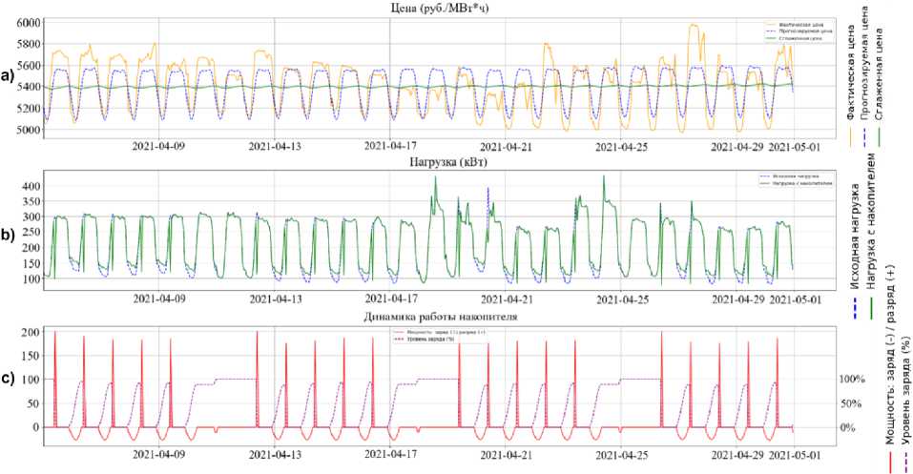The image size is (913, 474).
Task: Click the green sample beside 'Нагрузка с накопителем'
Action: 872,308
